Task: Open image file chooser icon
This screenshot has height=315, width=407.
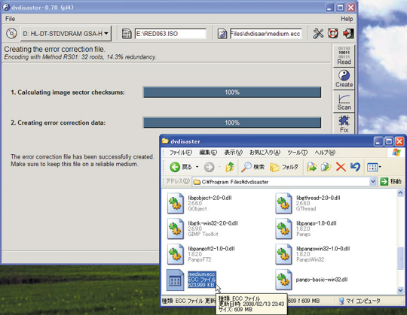Action: (x=127, y=34)
